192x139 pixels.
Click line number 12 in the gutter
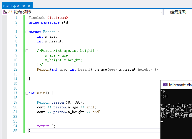(x=15, y=69)
